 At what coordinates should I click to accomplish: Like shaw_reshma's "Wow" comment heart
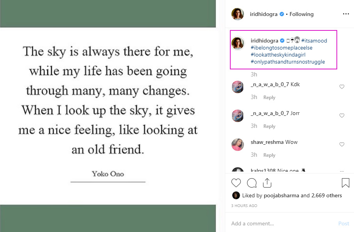tap(342, 145)
